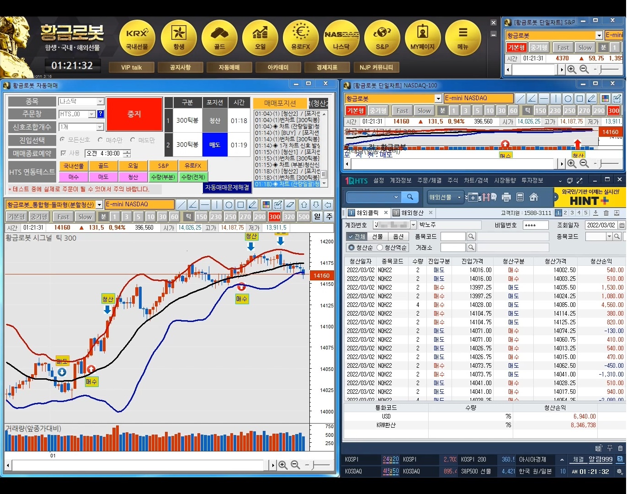This screenshot has width=627, height=494.
Task: Select the 청산역순 radio button
Action: (379, 247)
